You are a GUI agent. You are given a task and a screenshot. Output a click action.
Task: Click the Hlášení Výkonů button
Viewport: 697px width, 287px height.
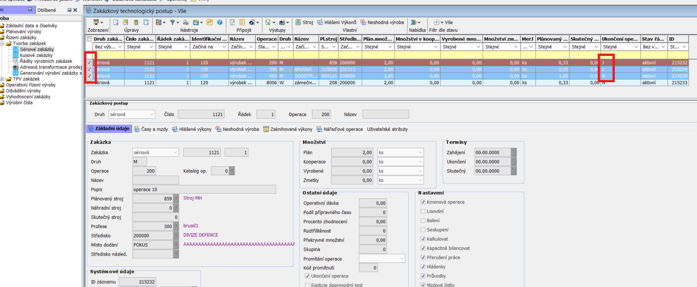337,22
